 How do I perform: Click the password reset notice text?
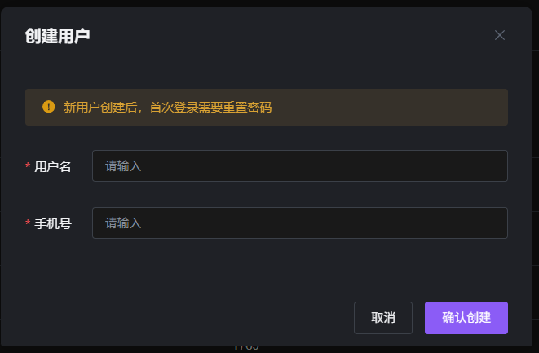[x=167, y=108]
